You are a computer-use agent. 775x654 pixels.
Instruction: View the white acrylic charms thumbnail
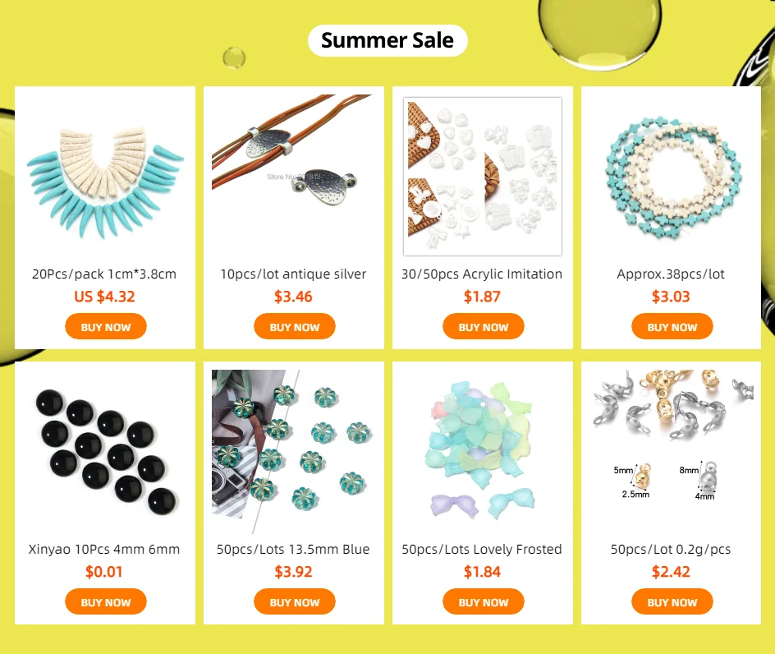483,177
